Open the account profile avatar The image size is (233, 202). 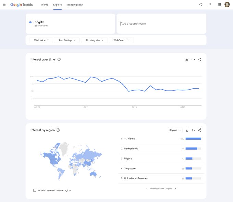(x=227, y=4)
